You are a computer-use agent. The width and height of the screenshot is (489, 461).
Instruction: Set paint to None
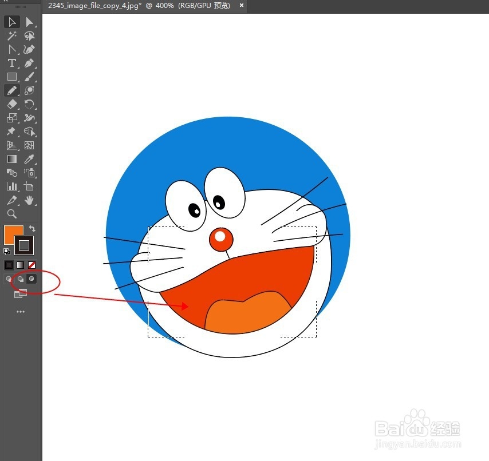tap(31, 265)
